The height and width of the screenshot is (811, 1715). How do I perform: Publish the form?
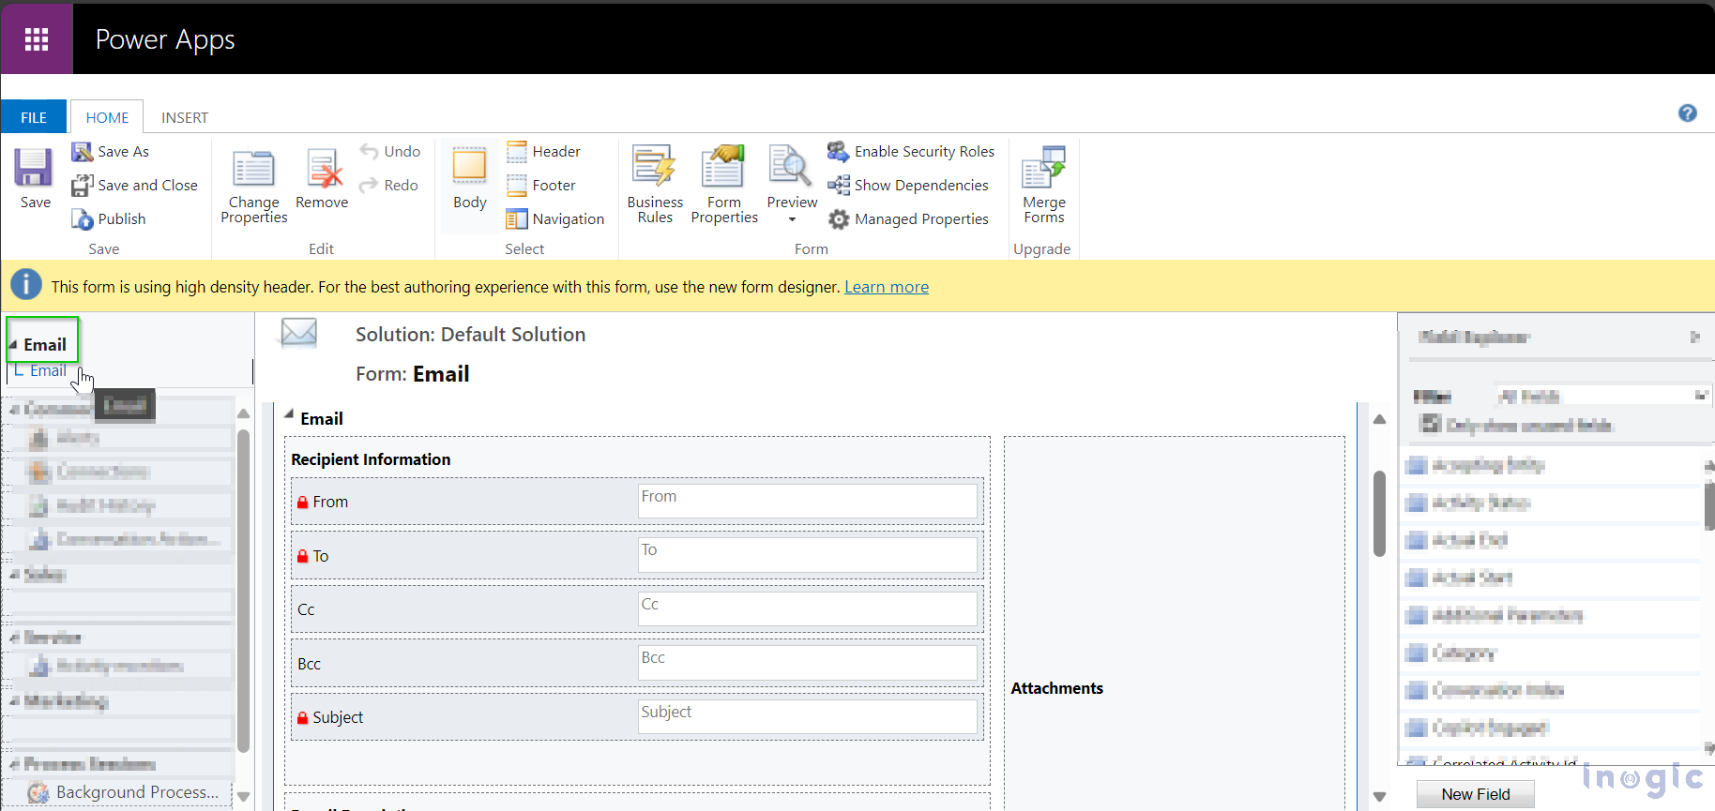pyautogui.click(x=109, y=218)
